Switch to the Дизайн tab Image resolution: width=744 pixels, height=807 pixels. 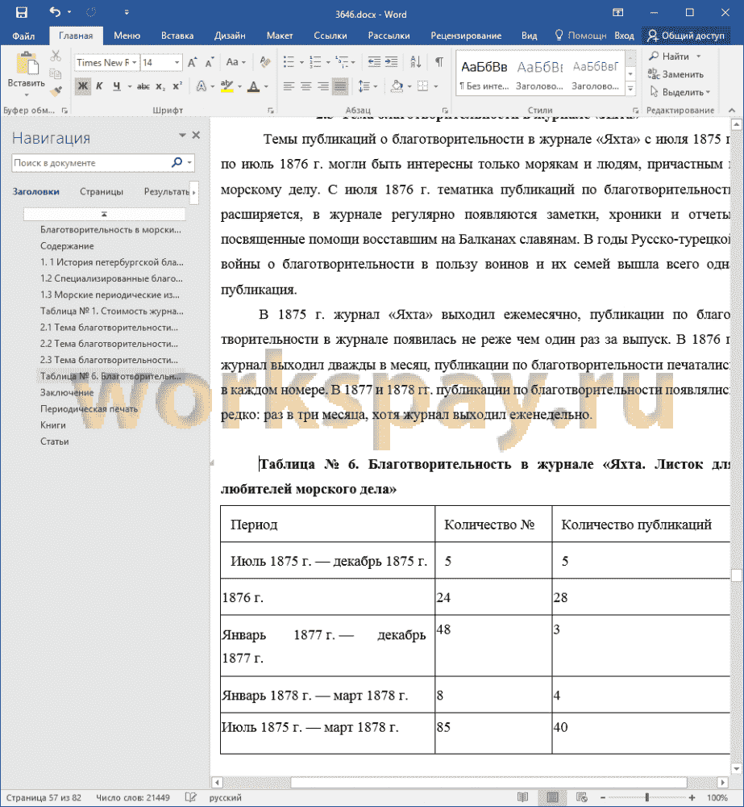(230, 36)
